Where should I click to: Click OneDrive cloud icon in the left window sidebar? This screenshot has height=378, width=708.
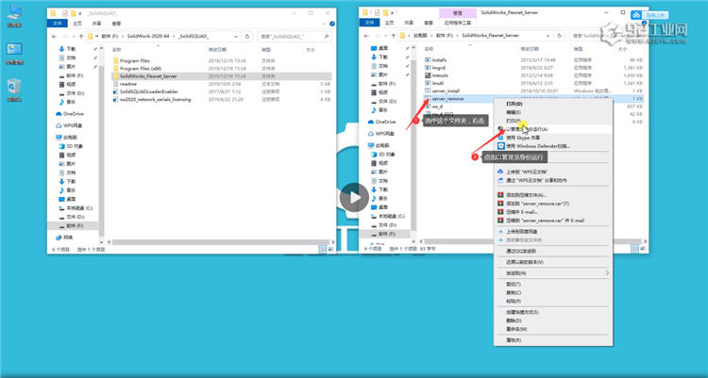coord(59,114)
